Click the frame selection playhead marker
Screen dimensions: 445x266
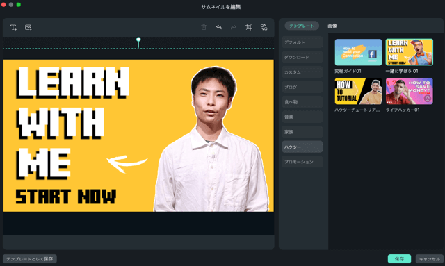[x=138, y=42]
